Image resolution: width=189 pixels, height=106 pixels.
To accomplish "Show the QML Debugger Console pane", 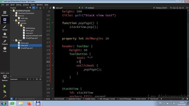I will 106,99.
